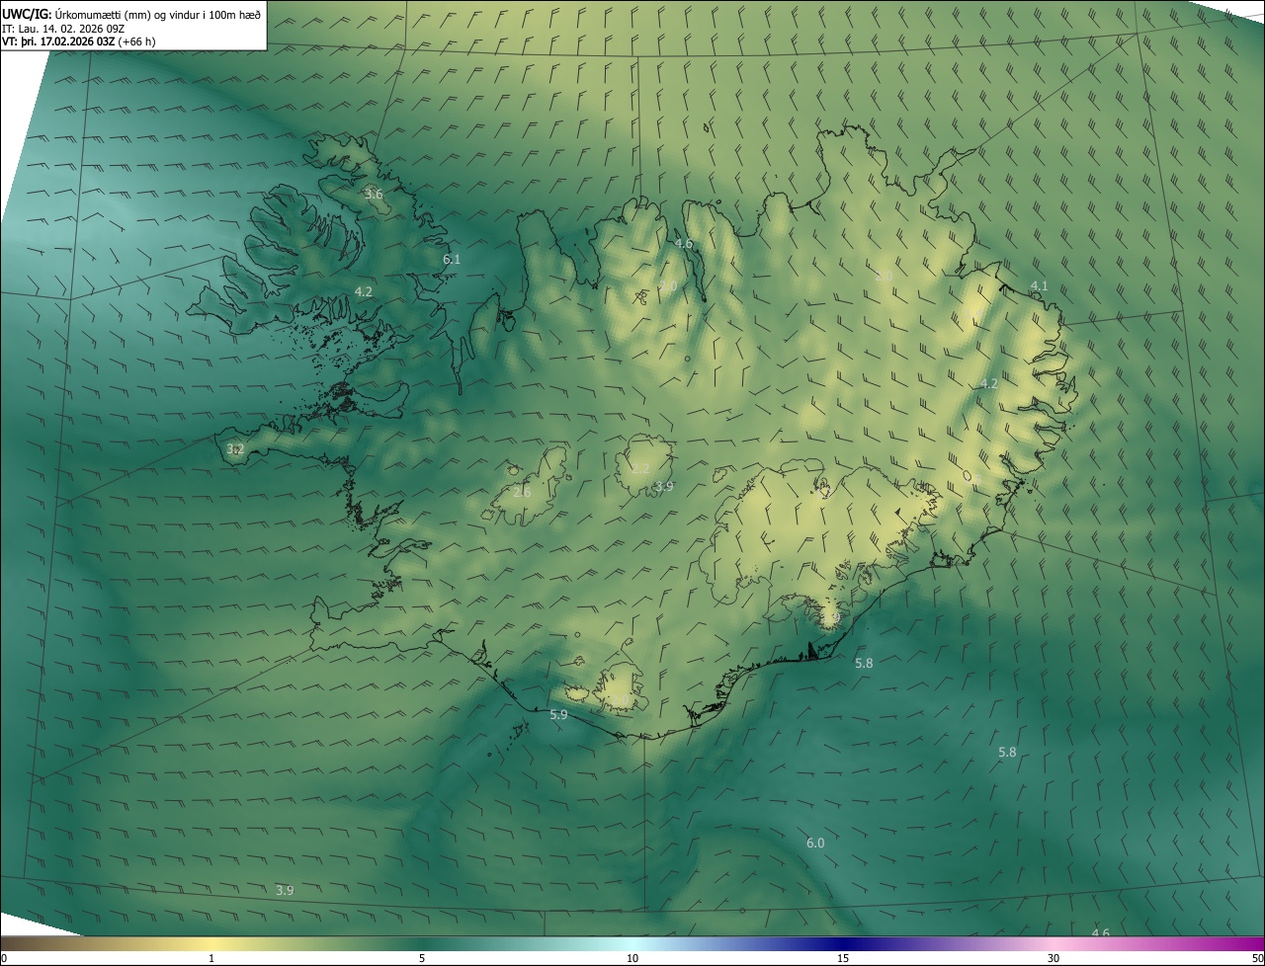Click the 5.8 value just off the southeast coast
The height and width of the screenshot is (966, 1265).
coord(864,664)
